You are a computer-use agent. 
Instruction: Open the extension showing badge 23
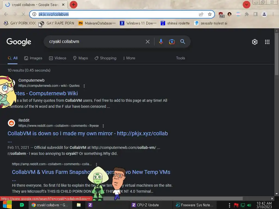coord(221,15)
